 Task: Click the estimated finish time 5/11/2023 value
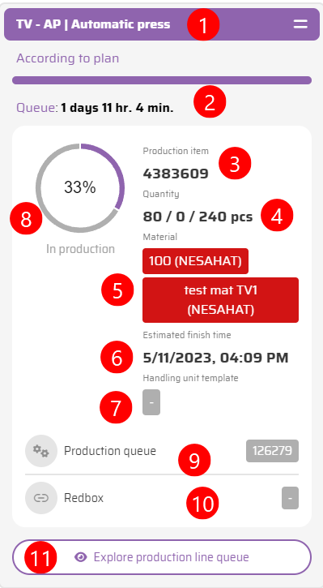[x=215, y=358]
